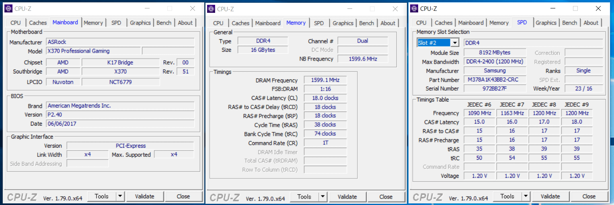Click the X370 Professional Gaming model field
The height and width of the screenshot is (205, 614).
pyautogui.click(x=94, y=51)
